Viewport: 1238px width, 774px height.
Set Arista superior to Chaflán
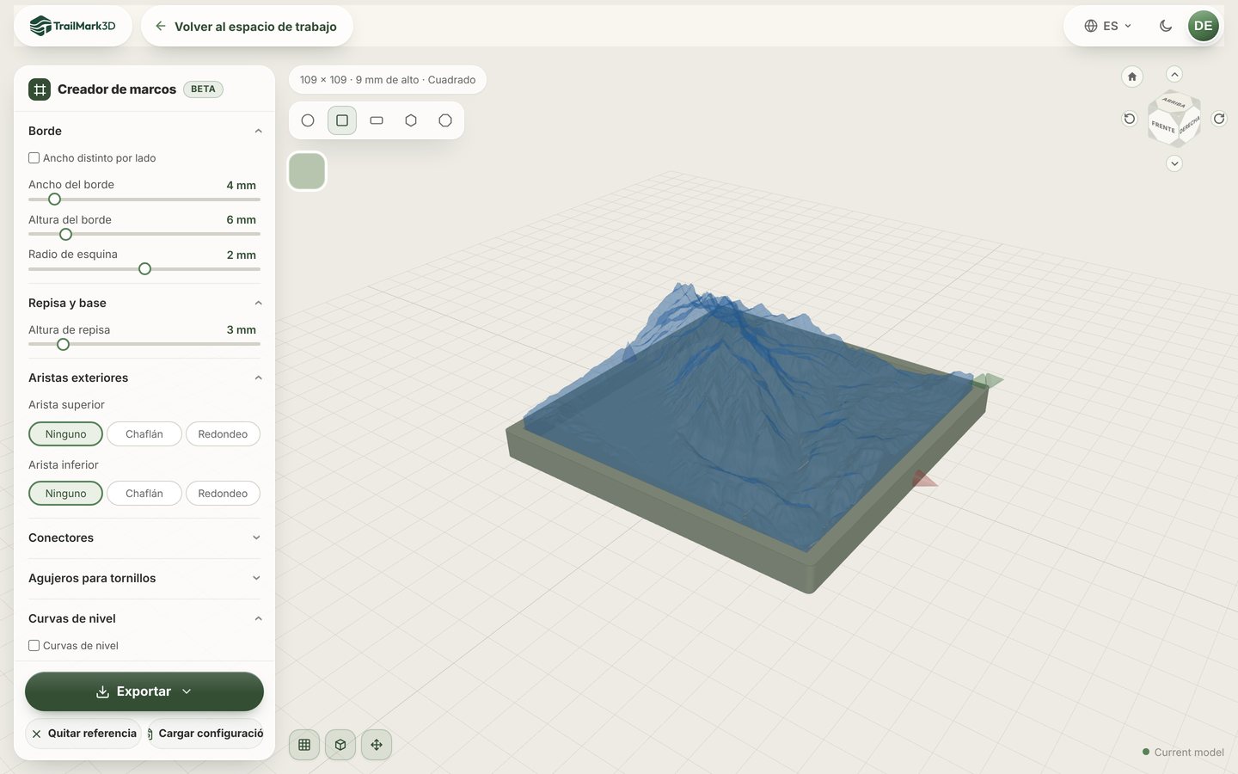tap(144, 434)
